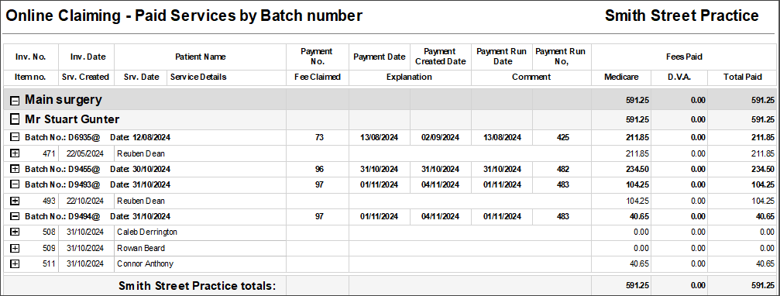Collapse Batch No. D9494@ row

coord(15,216)
